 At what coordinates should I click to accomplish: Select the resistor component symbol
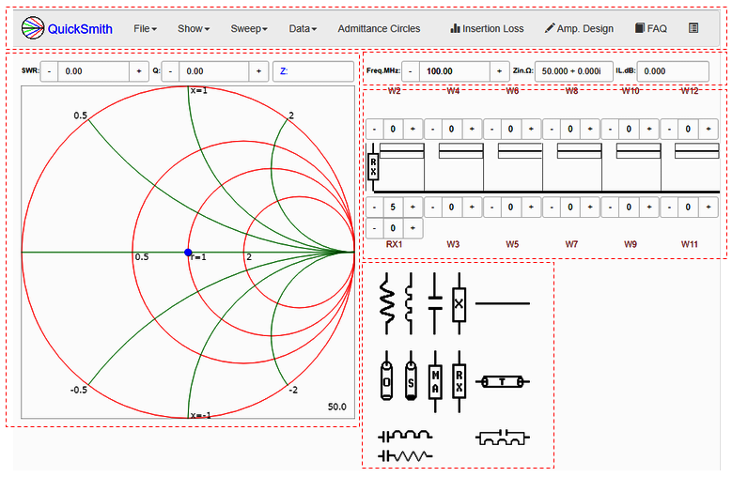[386, 303]
